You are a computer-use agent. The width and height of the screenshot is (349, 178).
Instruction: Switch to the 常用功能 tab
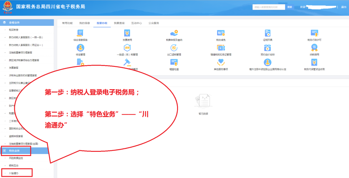[x=67, y=23]
